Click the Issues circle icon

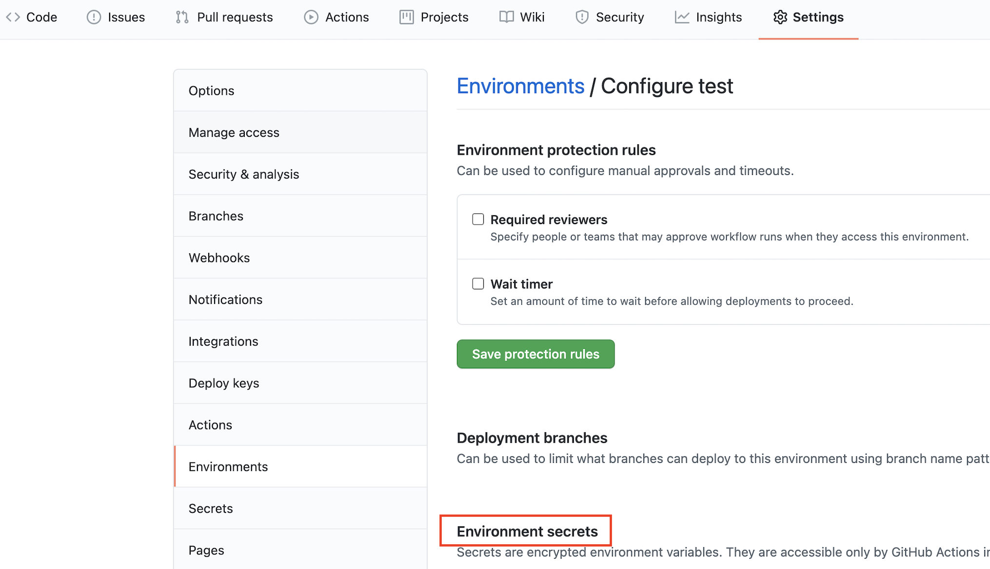click(94, 17)
